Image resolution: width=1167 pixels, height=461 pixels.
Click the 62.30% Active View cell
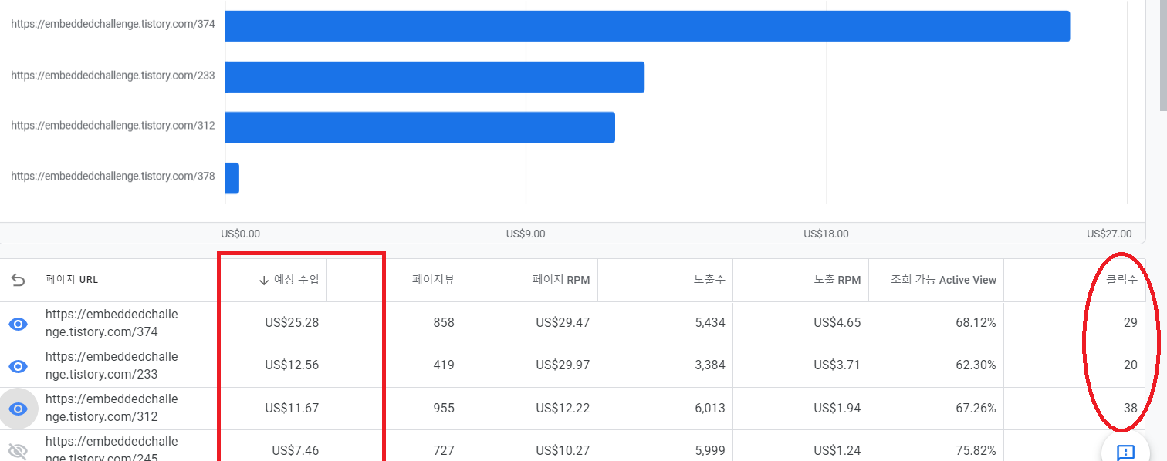point(976,365)
